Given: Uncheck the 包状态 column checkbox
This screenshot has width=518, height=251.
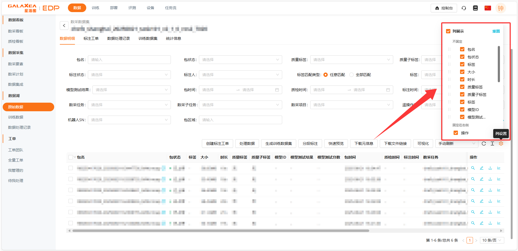Looking at the screenshot, I should point(462,57).
